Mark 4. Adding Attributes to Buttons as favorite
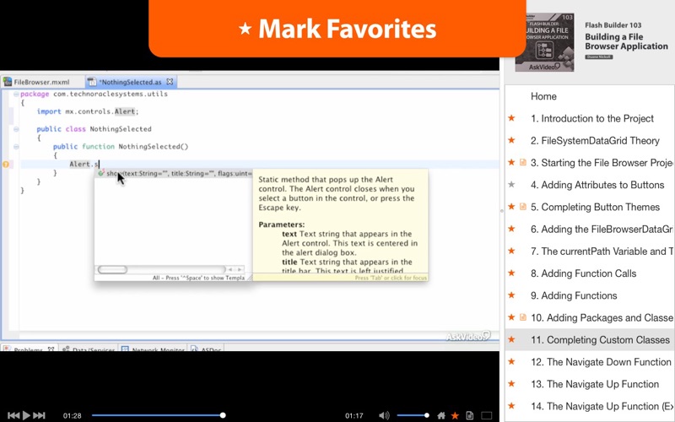This screenshot has width=675, height=422. click(511, 184)
